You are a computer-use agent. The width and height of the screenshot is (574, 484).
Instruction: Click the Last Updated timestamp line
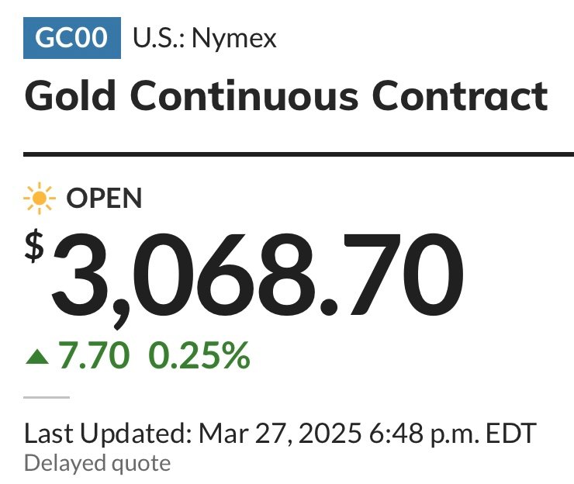coord(281,434)
